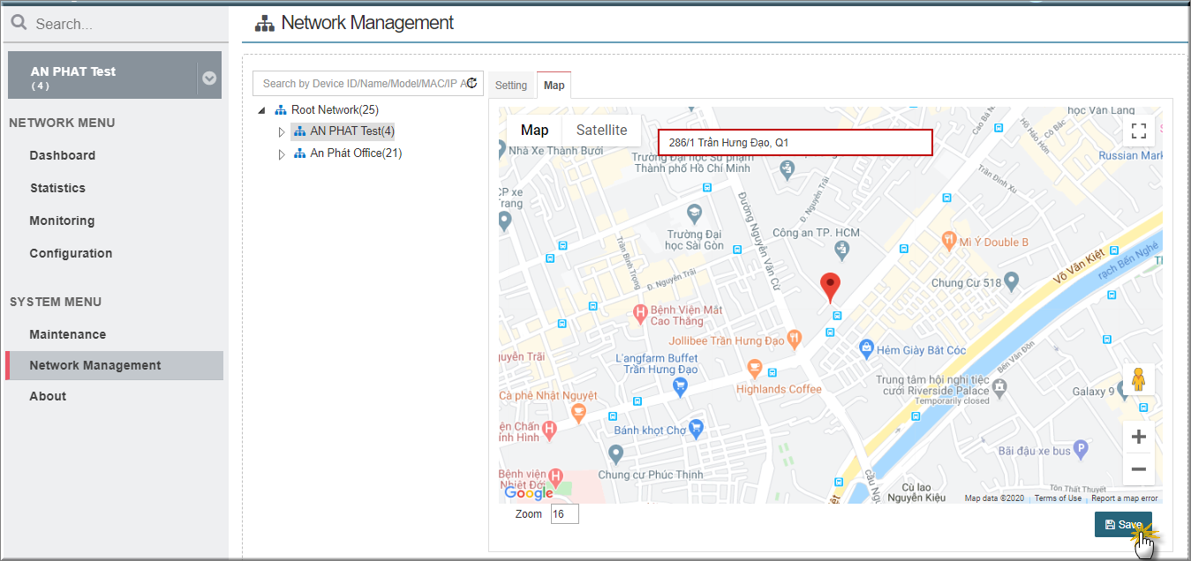Save the map location

1123,525
